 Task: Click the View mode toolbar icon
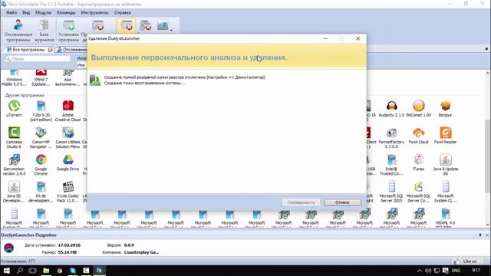point(163,25)
